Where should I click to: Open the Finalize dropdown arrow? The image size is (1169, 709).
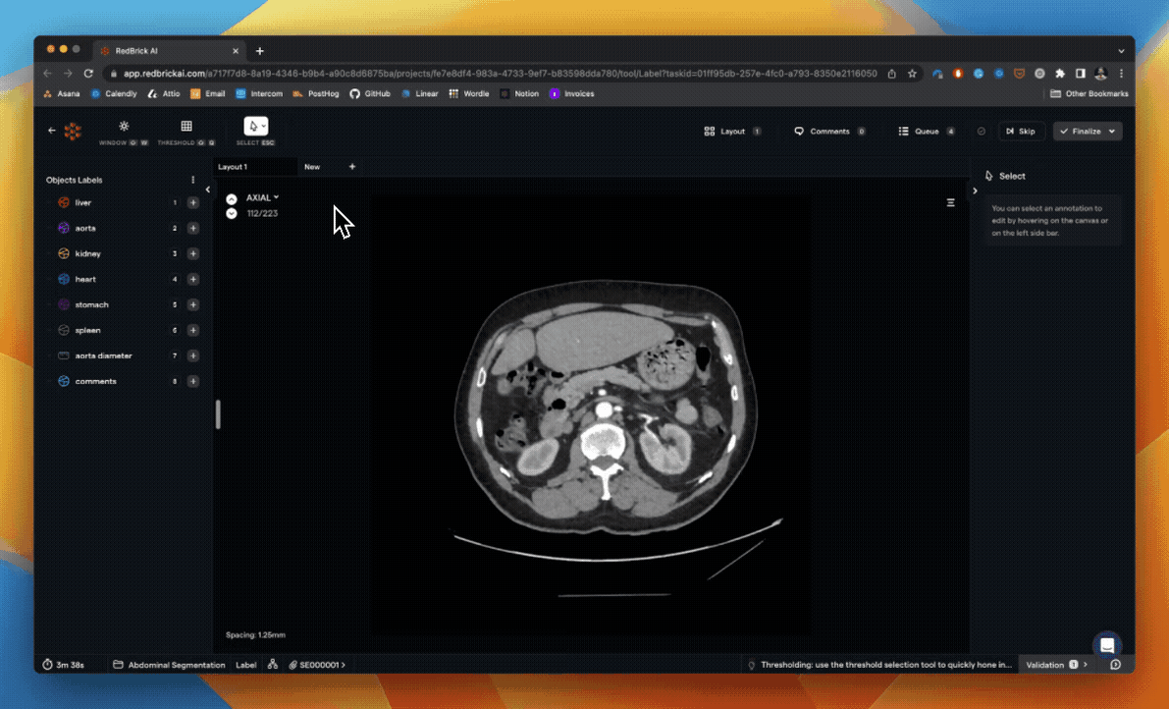[1112, 132]
